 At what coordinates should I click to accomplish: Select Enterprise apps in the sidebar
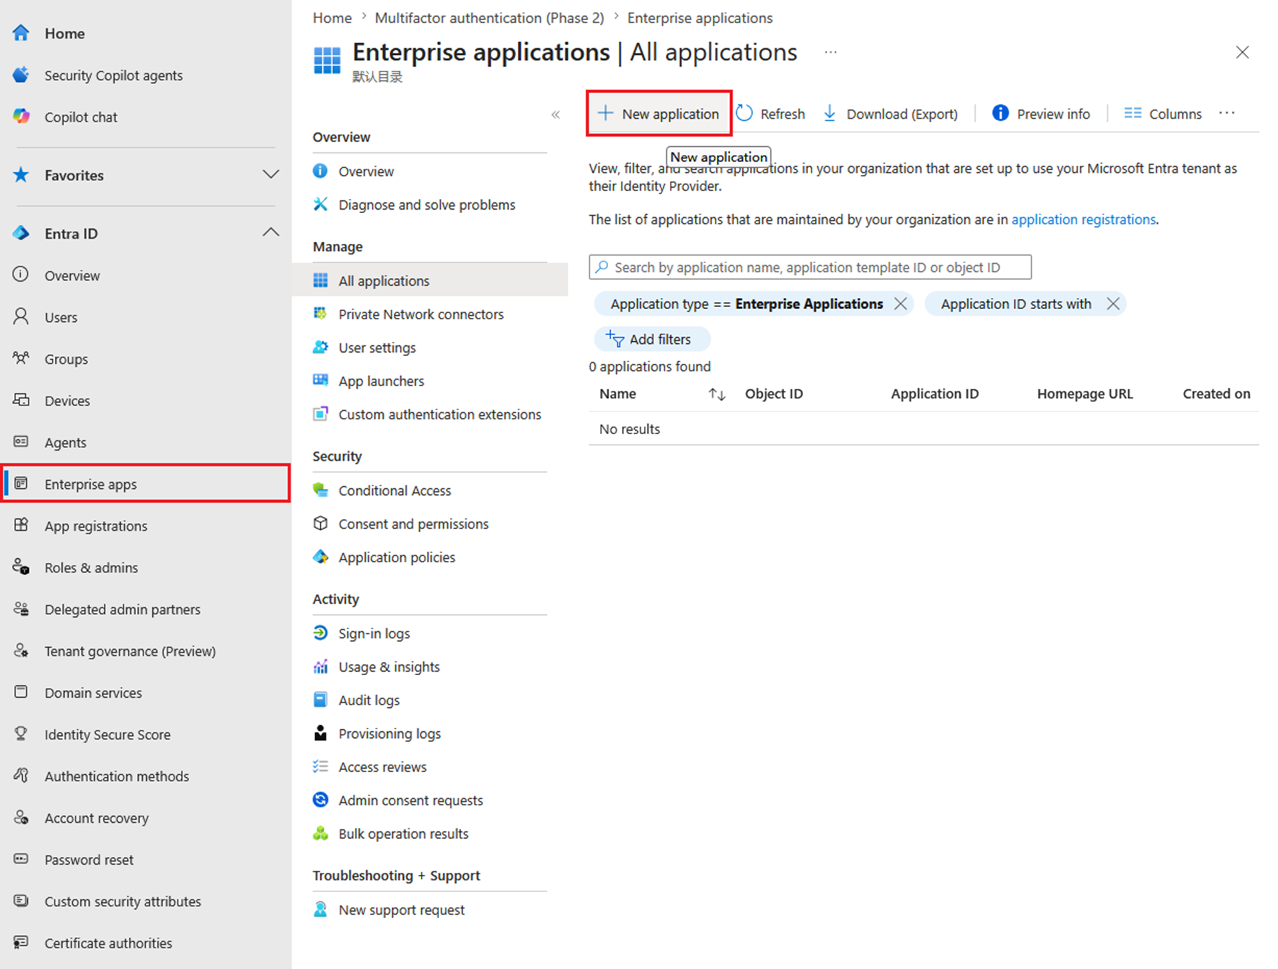(145, 483)
